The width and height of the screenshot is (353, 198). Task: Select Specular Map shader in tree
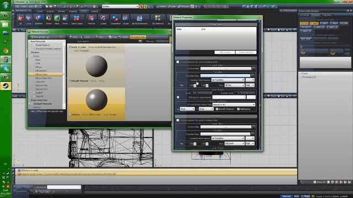coord(41,86)
